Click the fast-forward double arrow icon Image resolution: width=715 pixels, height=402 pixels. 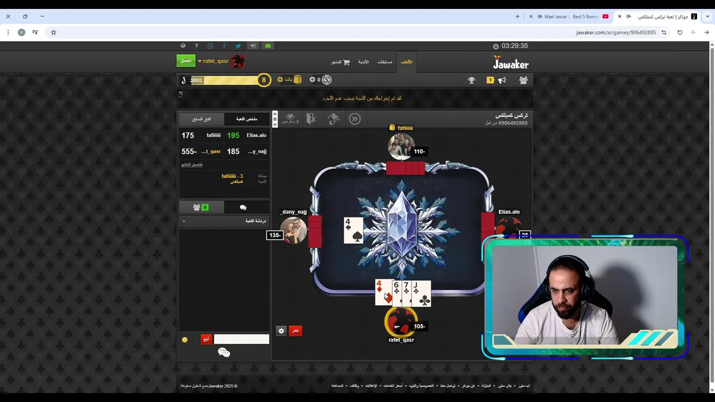[355, 119]
